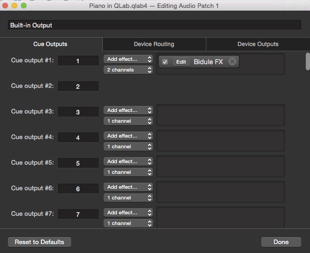Click Edit button for Bidule FX
The width and height of the screenshot is (310, 253).
point(181,62)
